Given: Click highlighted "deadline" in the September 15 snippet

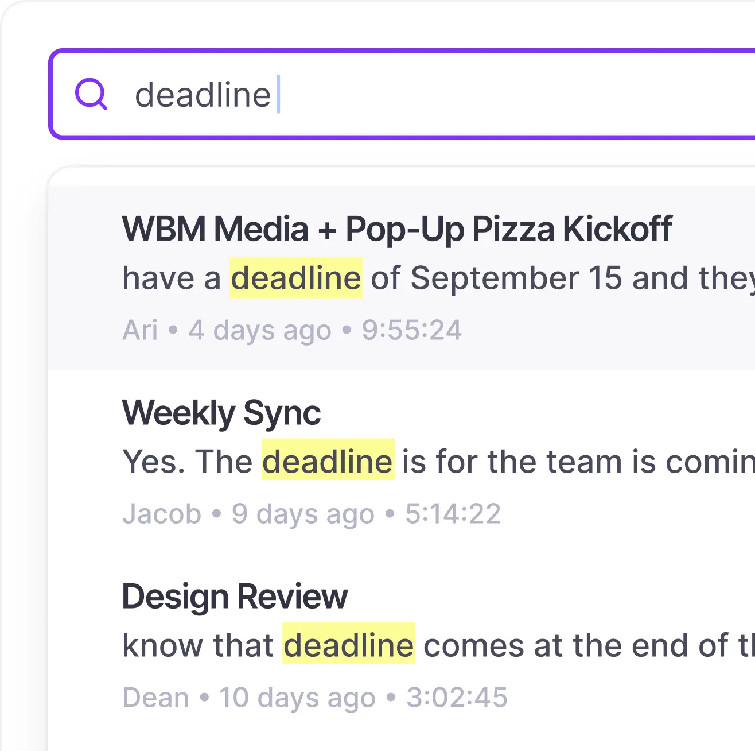Looking at the screenshot, I should 296,278.
